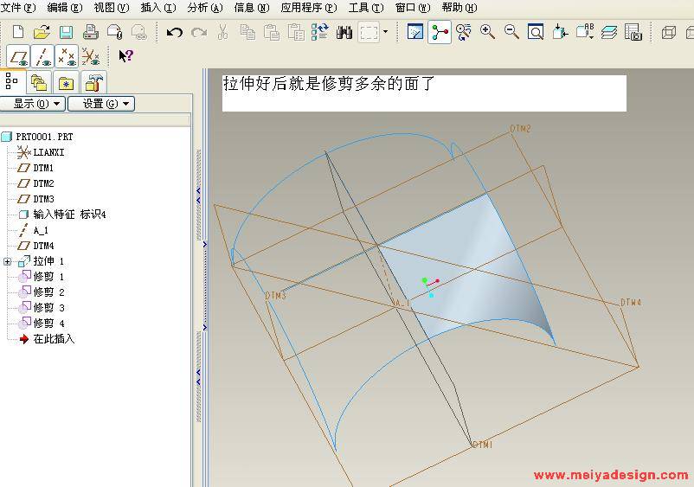Toggle datum planes display
694x487 pixels.
point(18,56)
